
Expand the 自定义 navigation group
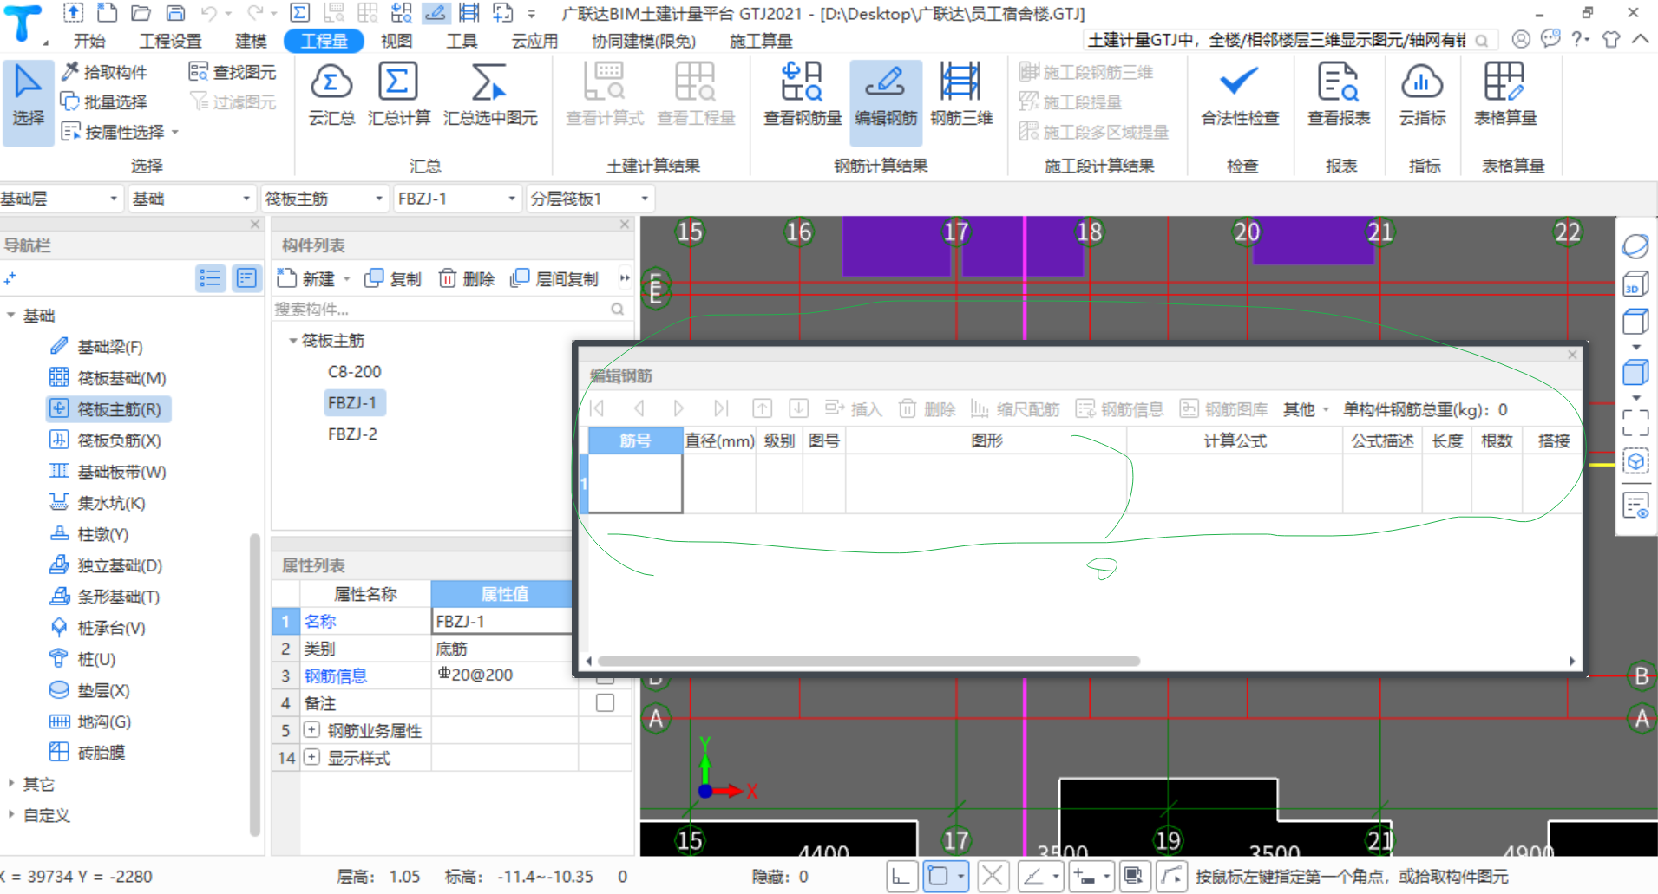[11, 815]
